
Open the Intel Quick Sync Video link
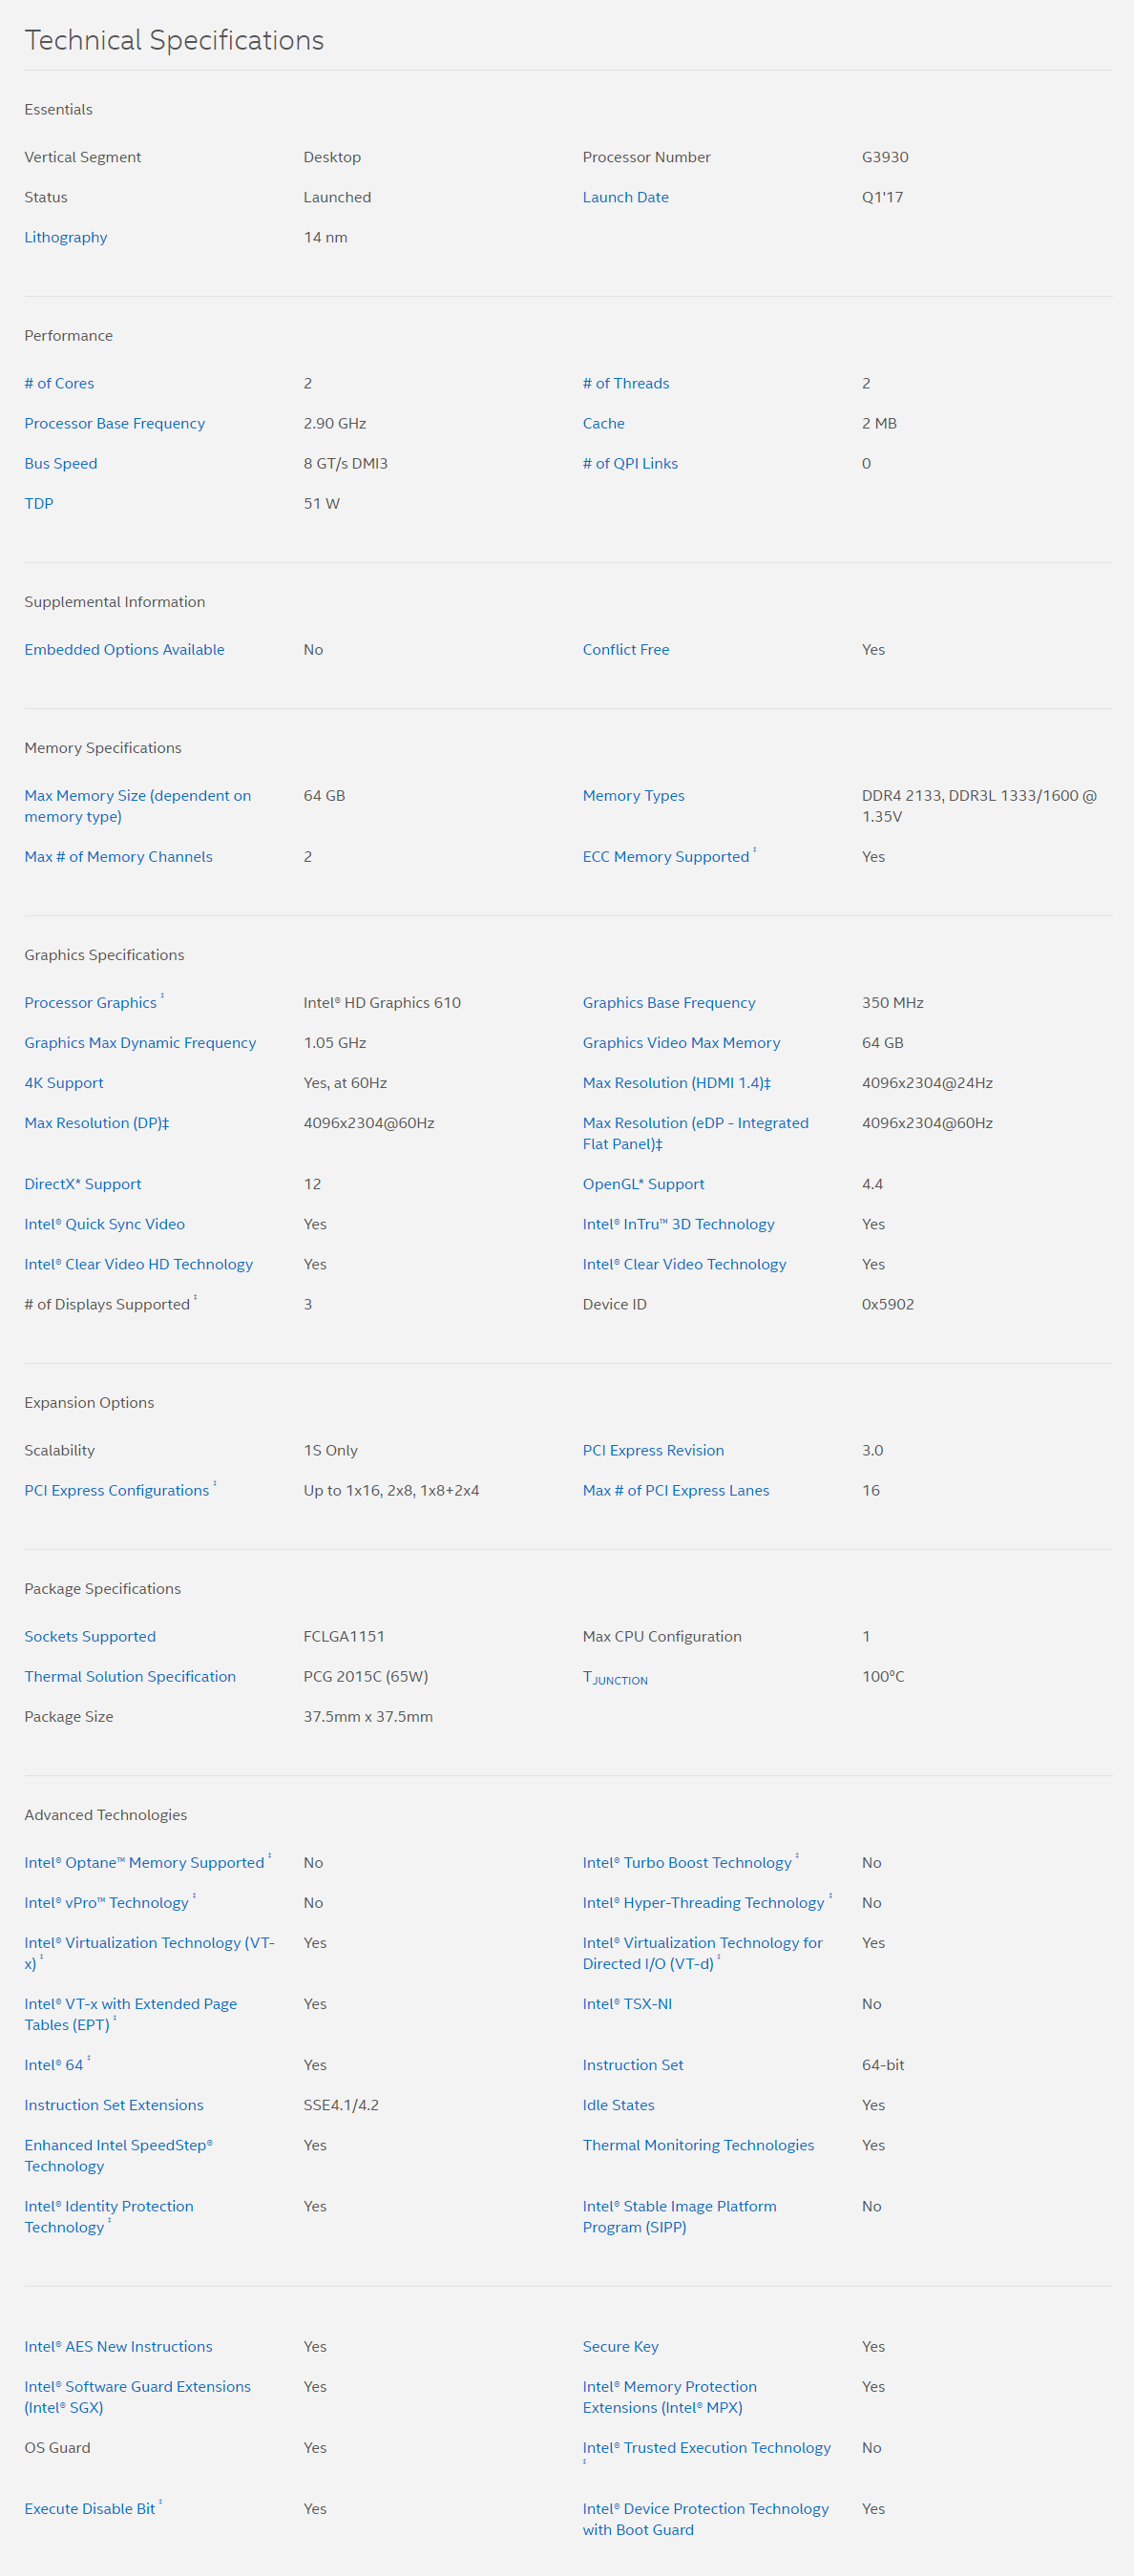104,1223
